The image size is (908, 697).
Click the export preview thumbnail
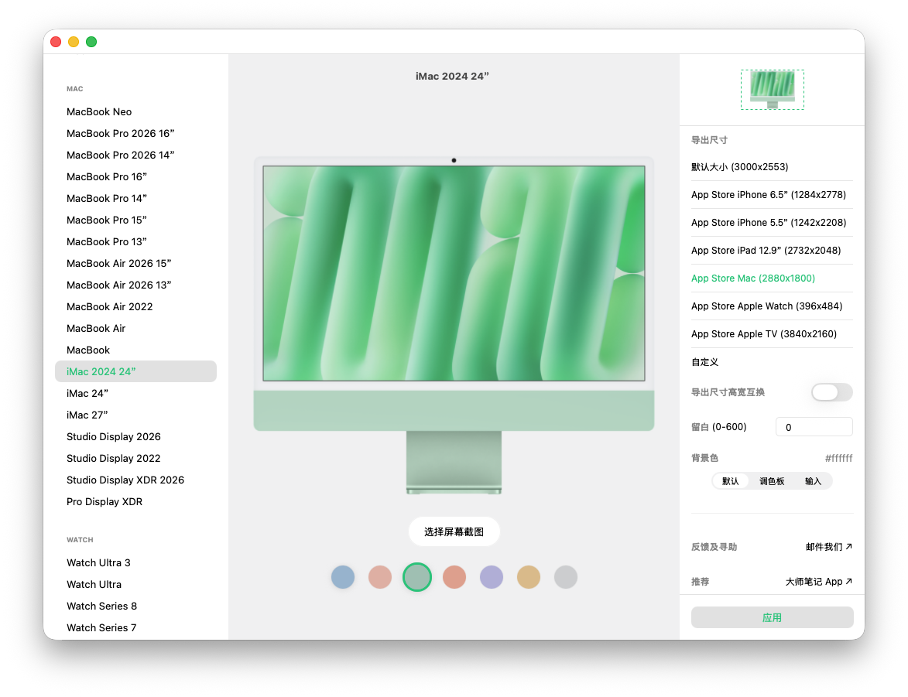point(773,90)
